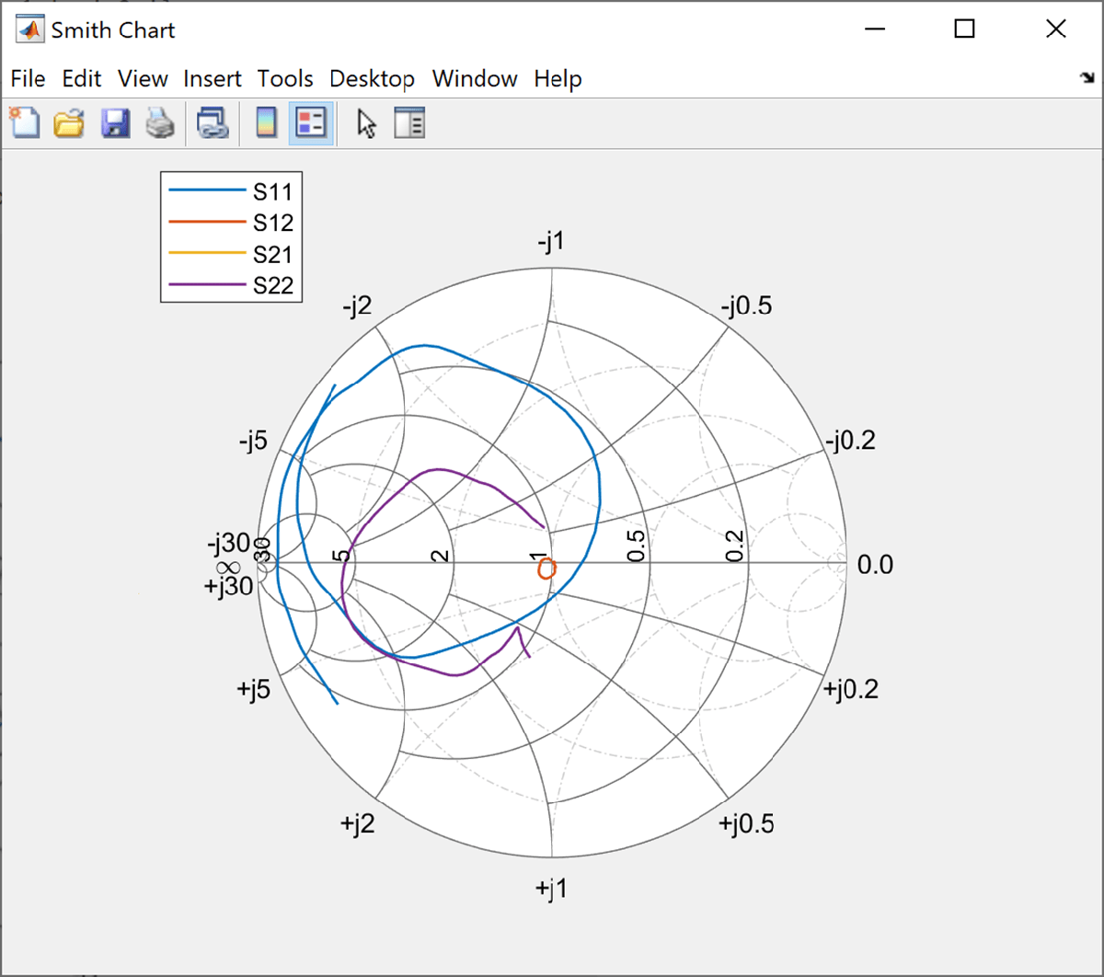
Task: Dock the figure using the small corner arrow
Action: [x=1087, y=79]
